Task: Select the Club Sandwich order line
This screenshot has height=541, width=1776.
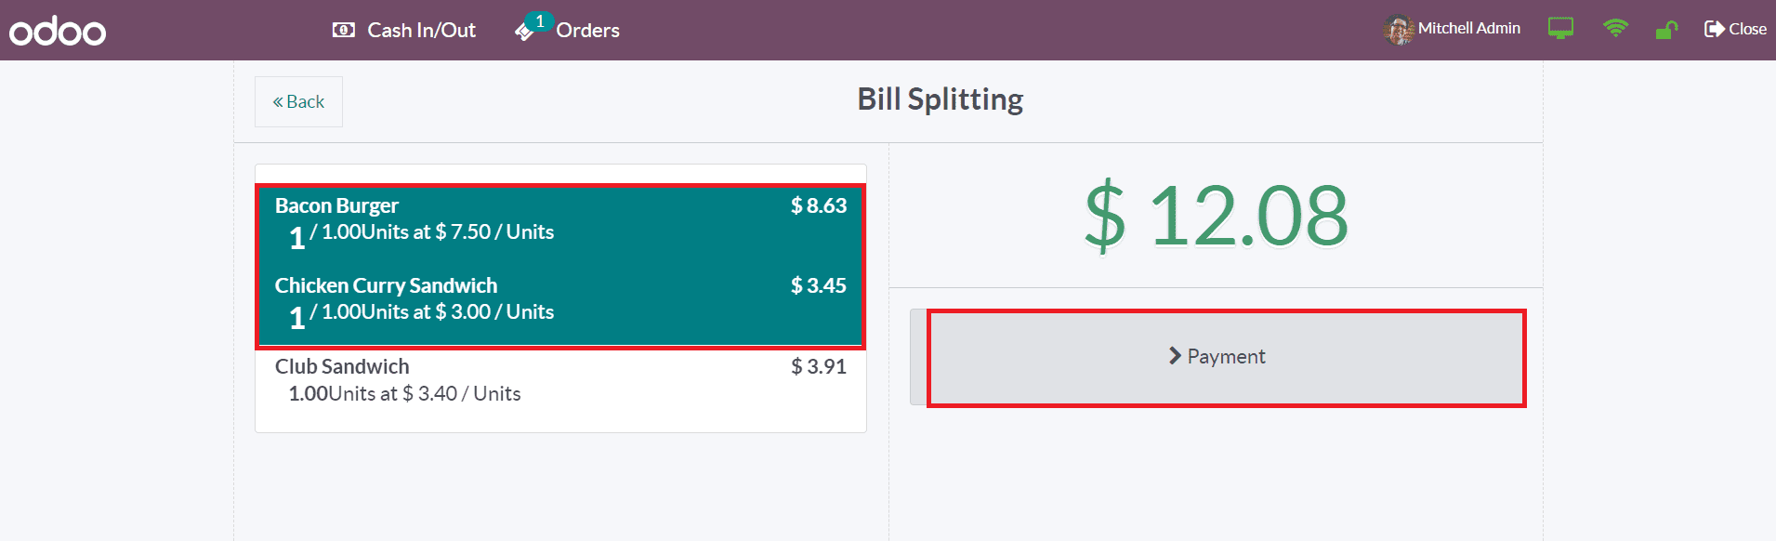Action: click(560, 379)
